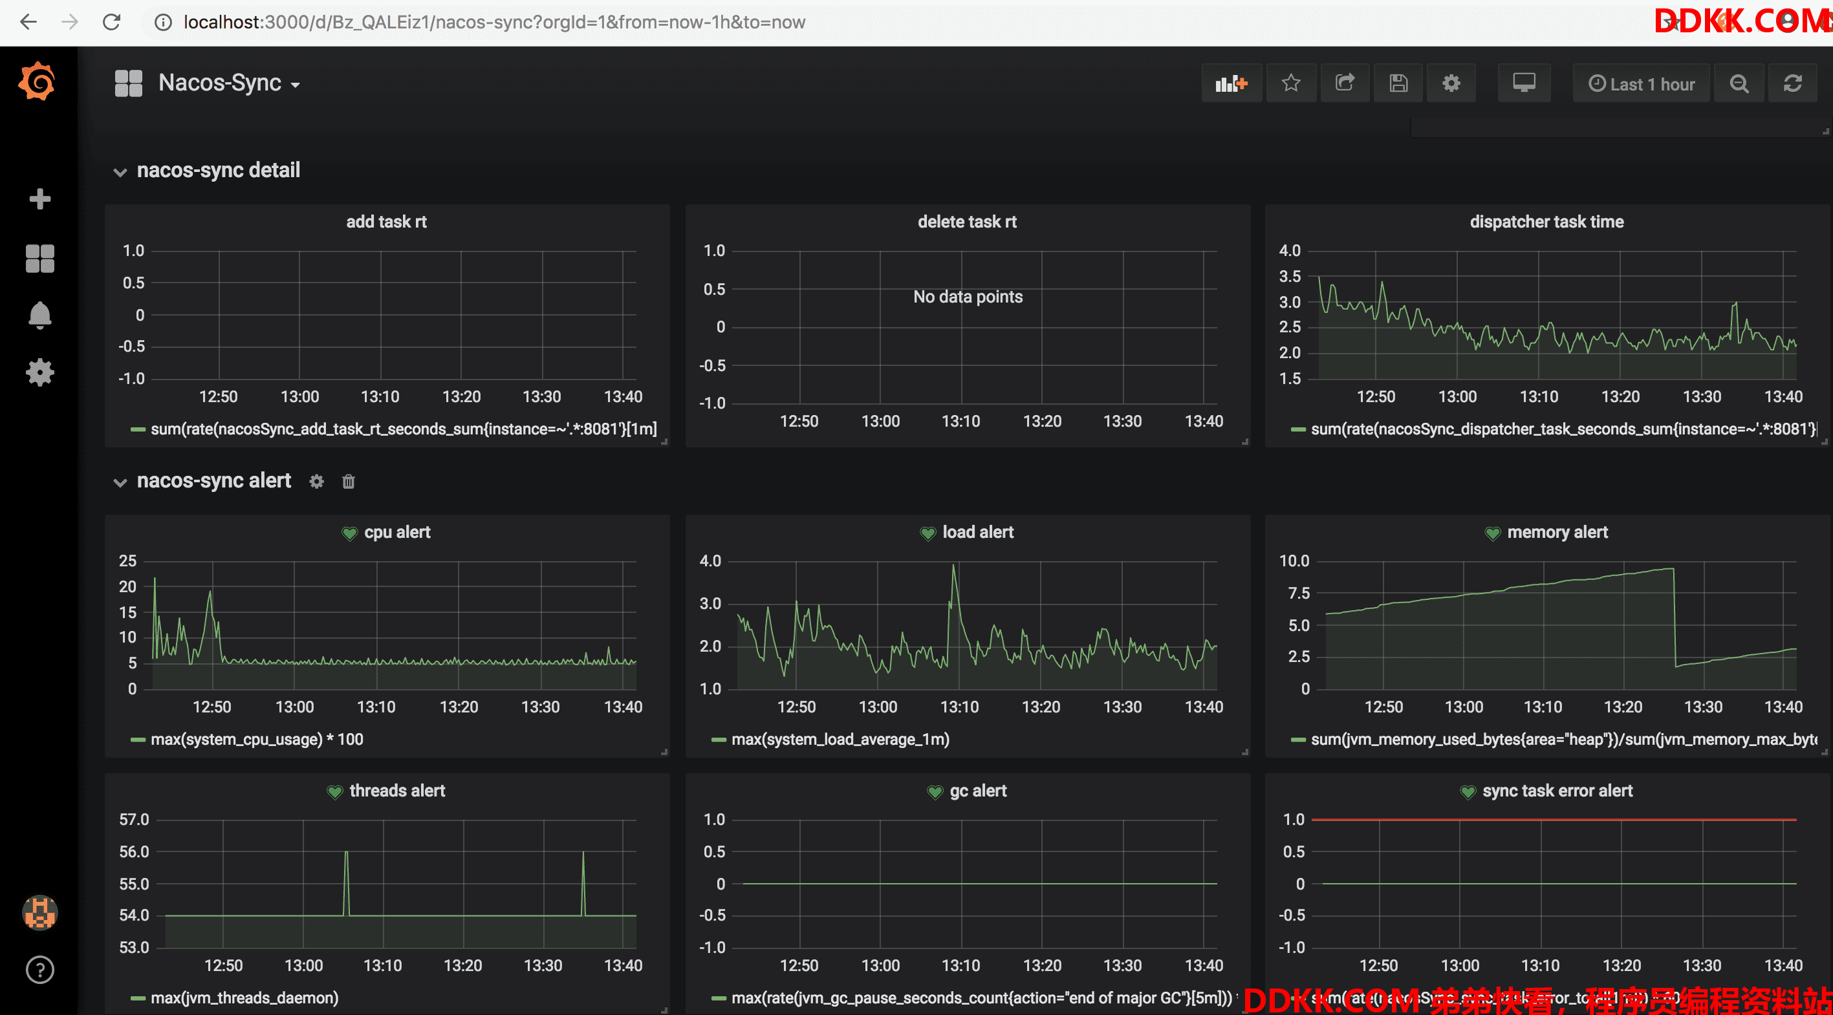
Task: Click the heart alert state icon on load alert
Action: click(x=927, y=533)
